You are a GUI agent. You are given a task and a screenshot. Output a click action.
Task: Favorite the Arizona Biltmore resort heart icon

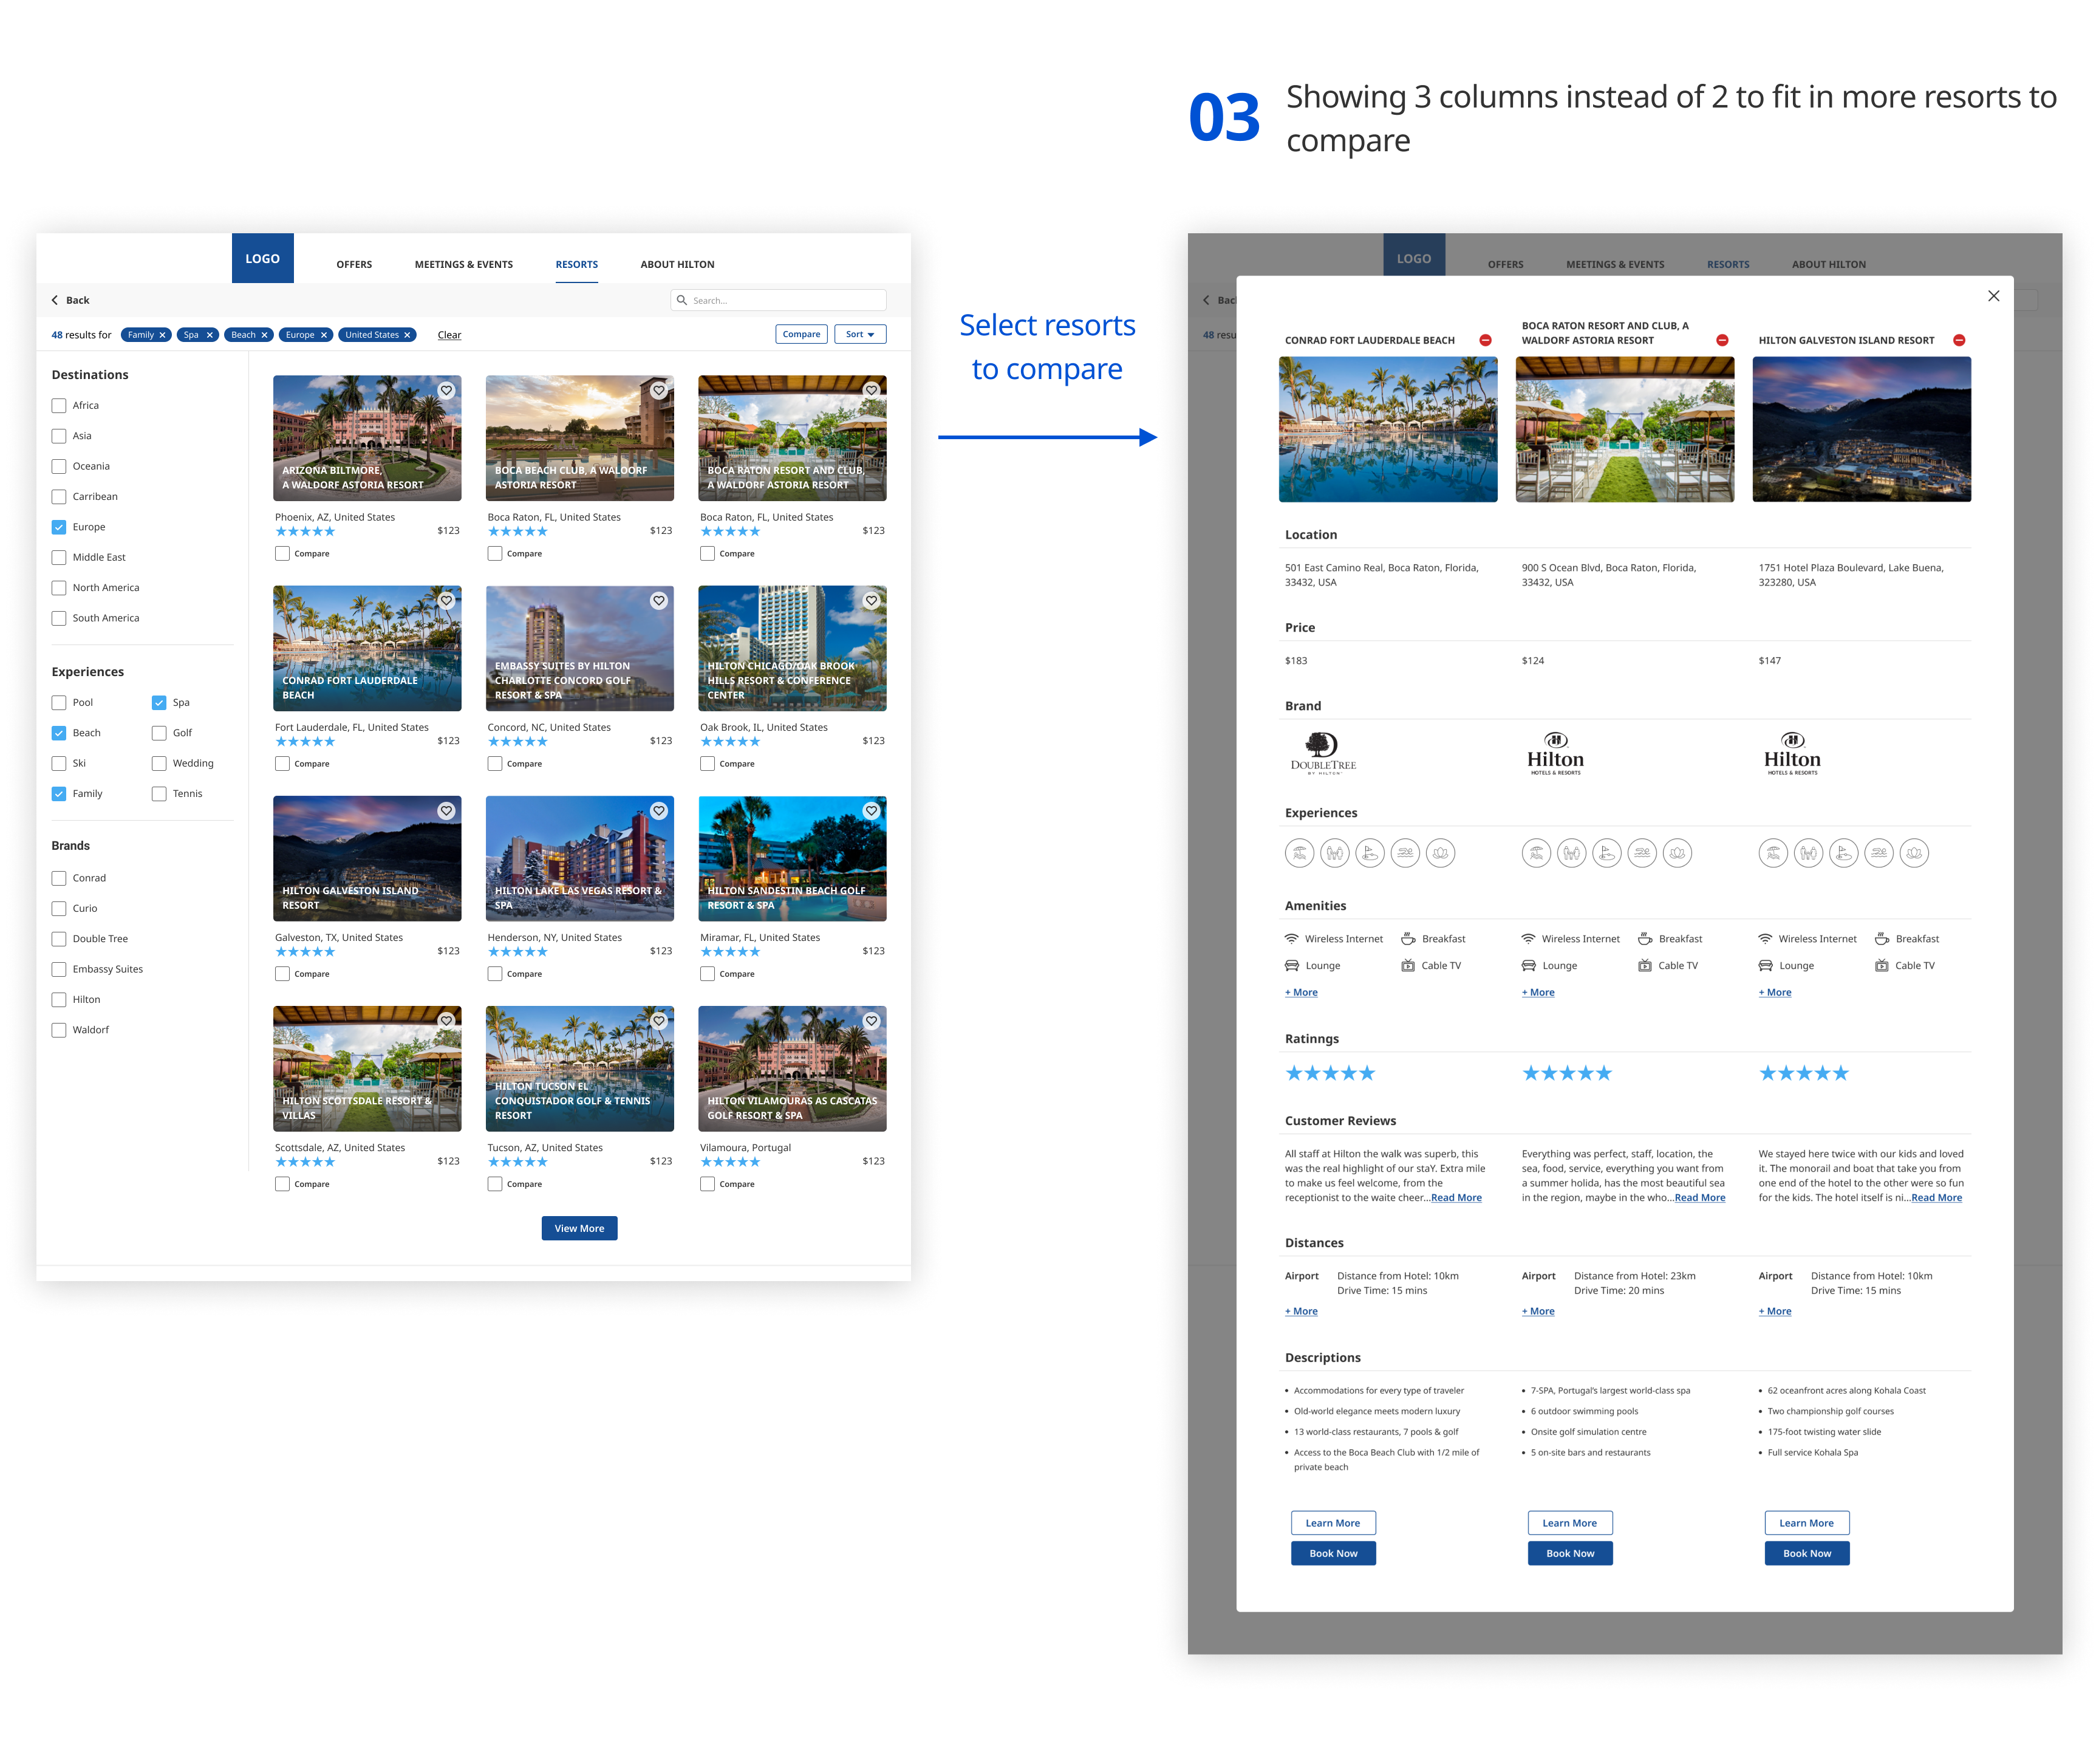[x=446, y=391]
